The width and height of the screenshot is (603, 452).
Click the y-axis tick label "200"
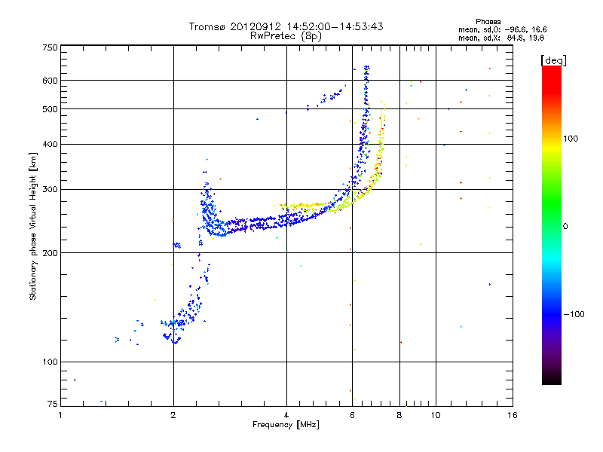[x=51, y=253]
